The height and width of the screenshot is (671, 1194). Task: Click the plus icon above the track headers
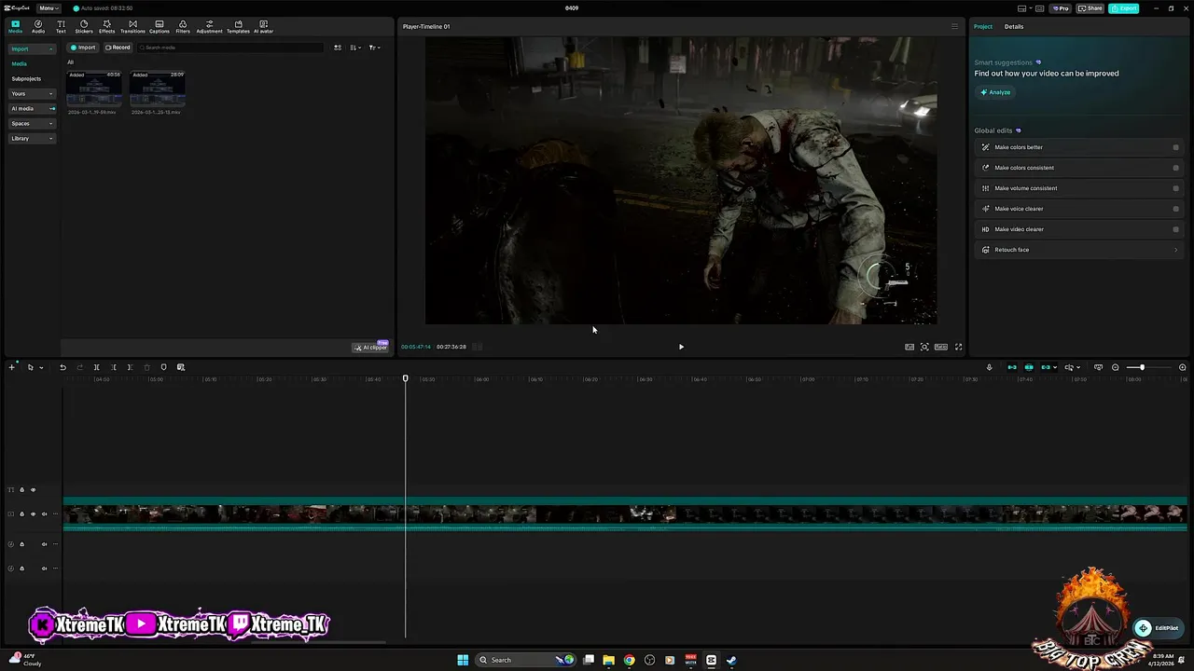tap(12, 367)
